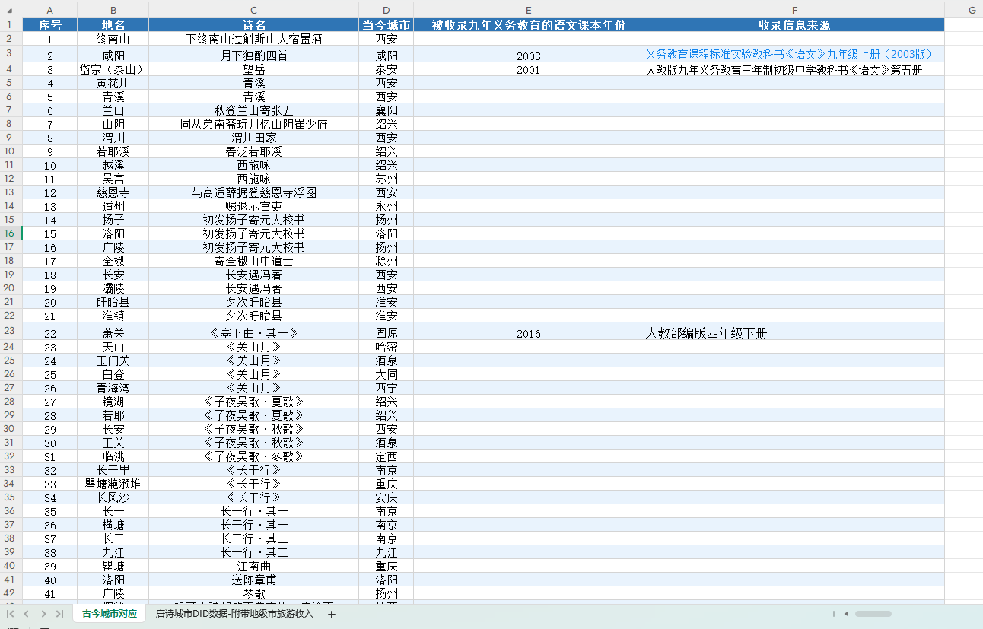
Task: Select the cell 人教部编版四年级下册
Action: [x=794, y=333]
